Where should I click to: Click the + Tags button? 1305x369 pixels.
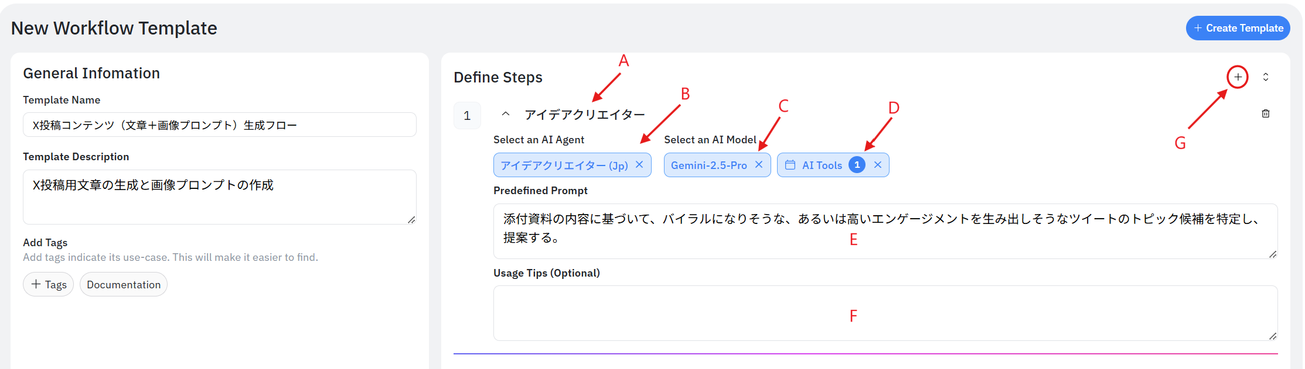coord(49,285)
